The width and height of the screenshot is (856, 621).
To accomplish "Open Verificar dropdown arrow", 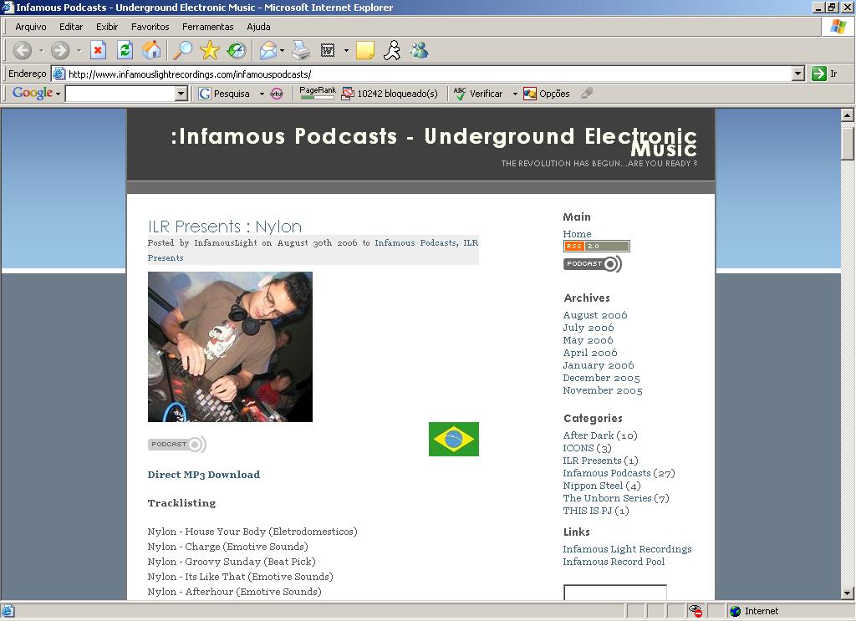I will point(515,94).
